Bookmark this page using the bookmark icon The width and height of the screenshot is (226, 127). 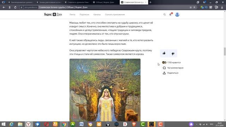click(194, 7)
